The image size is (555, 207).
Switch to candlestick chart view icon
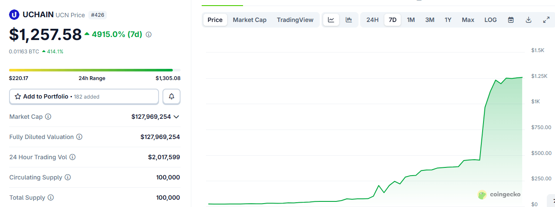pos(349,20)
